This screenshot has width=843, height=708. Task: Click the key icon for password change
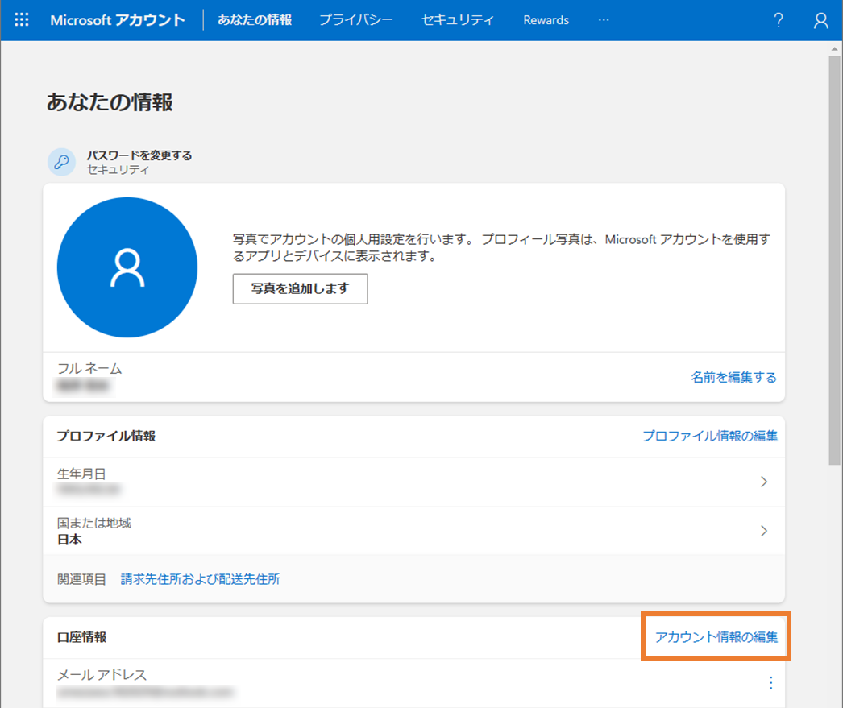[x=62, y=162]
